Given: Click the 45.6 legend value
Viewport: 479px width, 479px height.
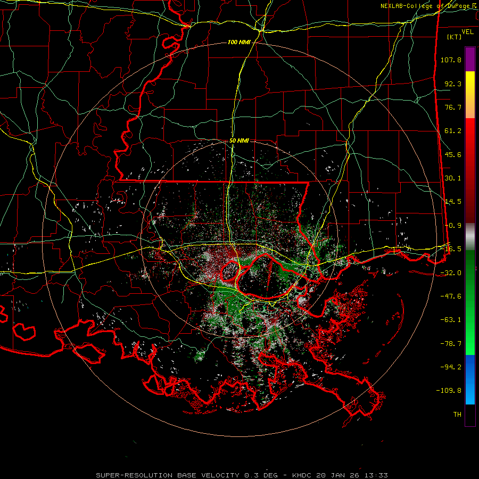Looking at the screenshot, I should 453,154.
